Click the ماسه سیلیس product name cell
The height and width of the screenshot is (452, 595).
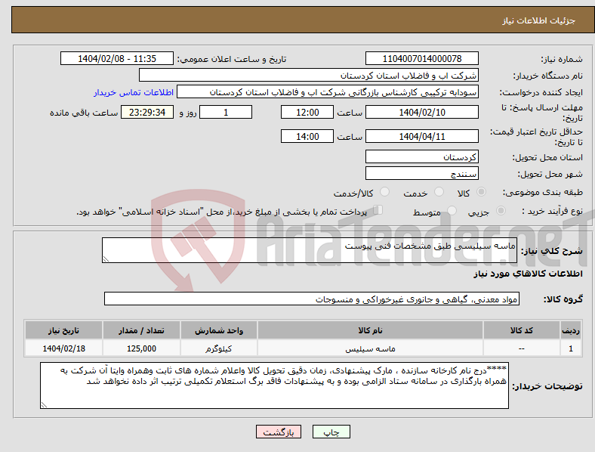click(370, 348)
